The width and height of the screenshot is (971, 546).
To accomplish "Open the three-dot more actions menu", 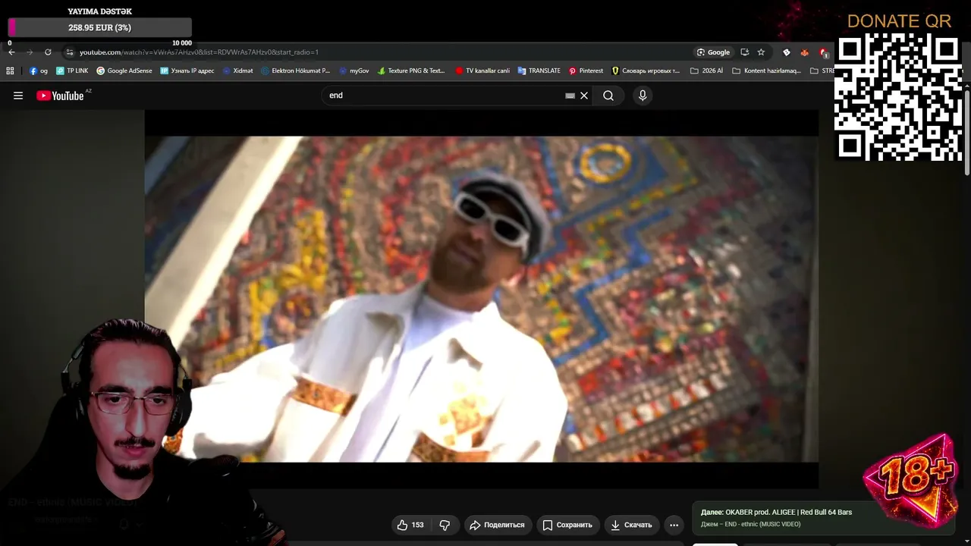I will pos(674,525).
